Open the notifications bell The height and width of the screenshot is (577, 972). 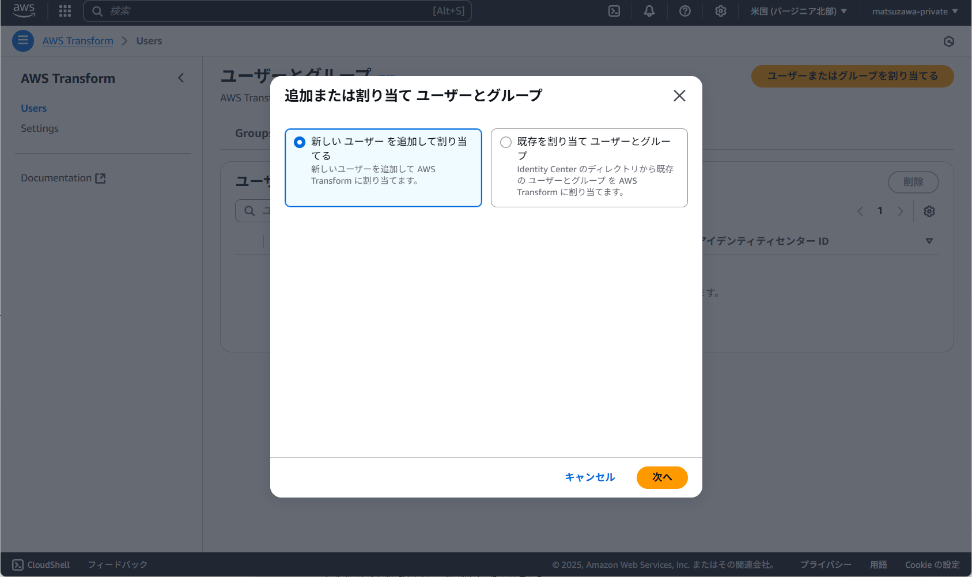tap(649, 11)
